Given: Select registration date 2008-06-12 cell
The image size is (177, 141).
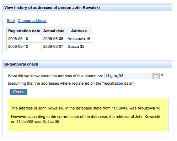Looking at the screenshot, I should [24, 47].
